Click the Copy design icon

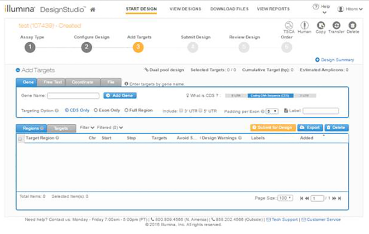point(321,26)
